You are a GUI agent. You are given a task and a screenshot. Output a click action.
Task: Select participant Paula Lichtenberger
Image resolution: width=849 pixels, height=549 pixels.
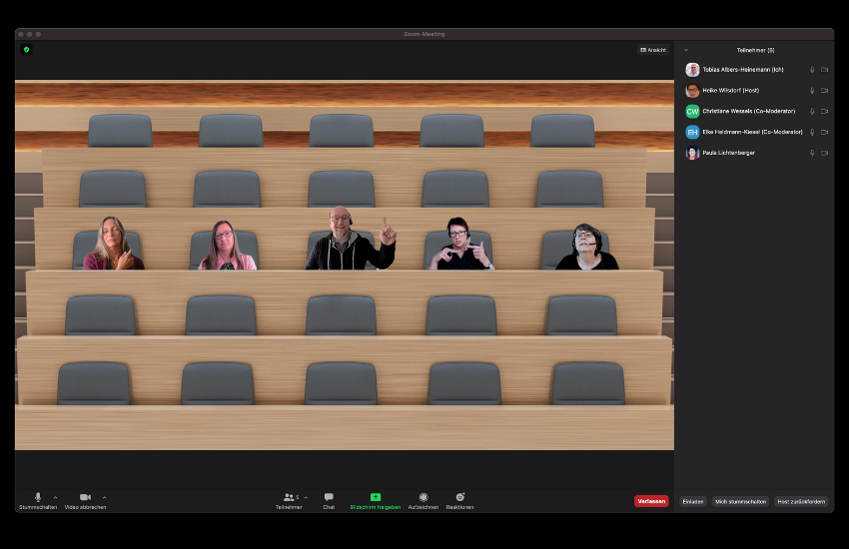click(x=756, y=153)
